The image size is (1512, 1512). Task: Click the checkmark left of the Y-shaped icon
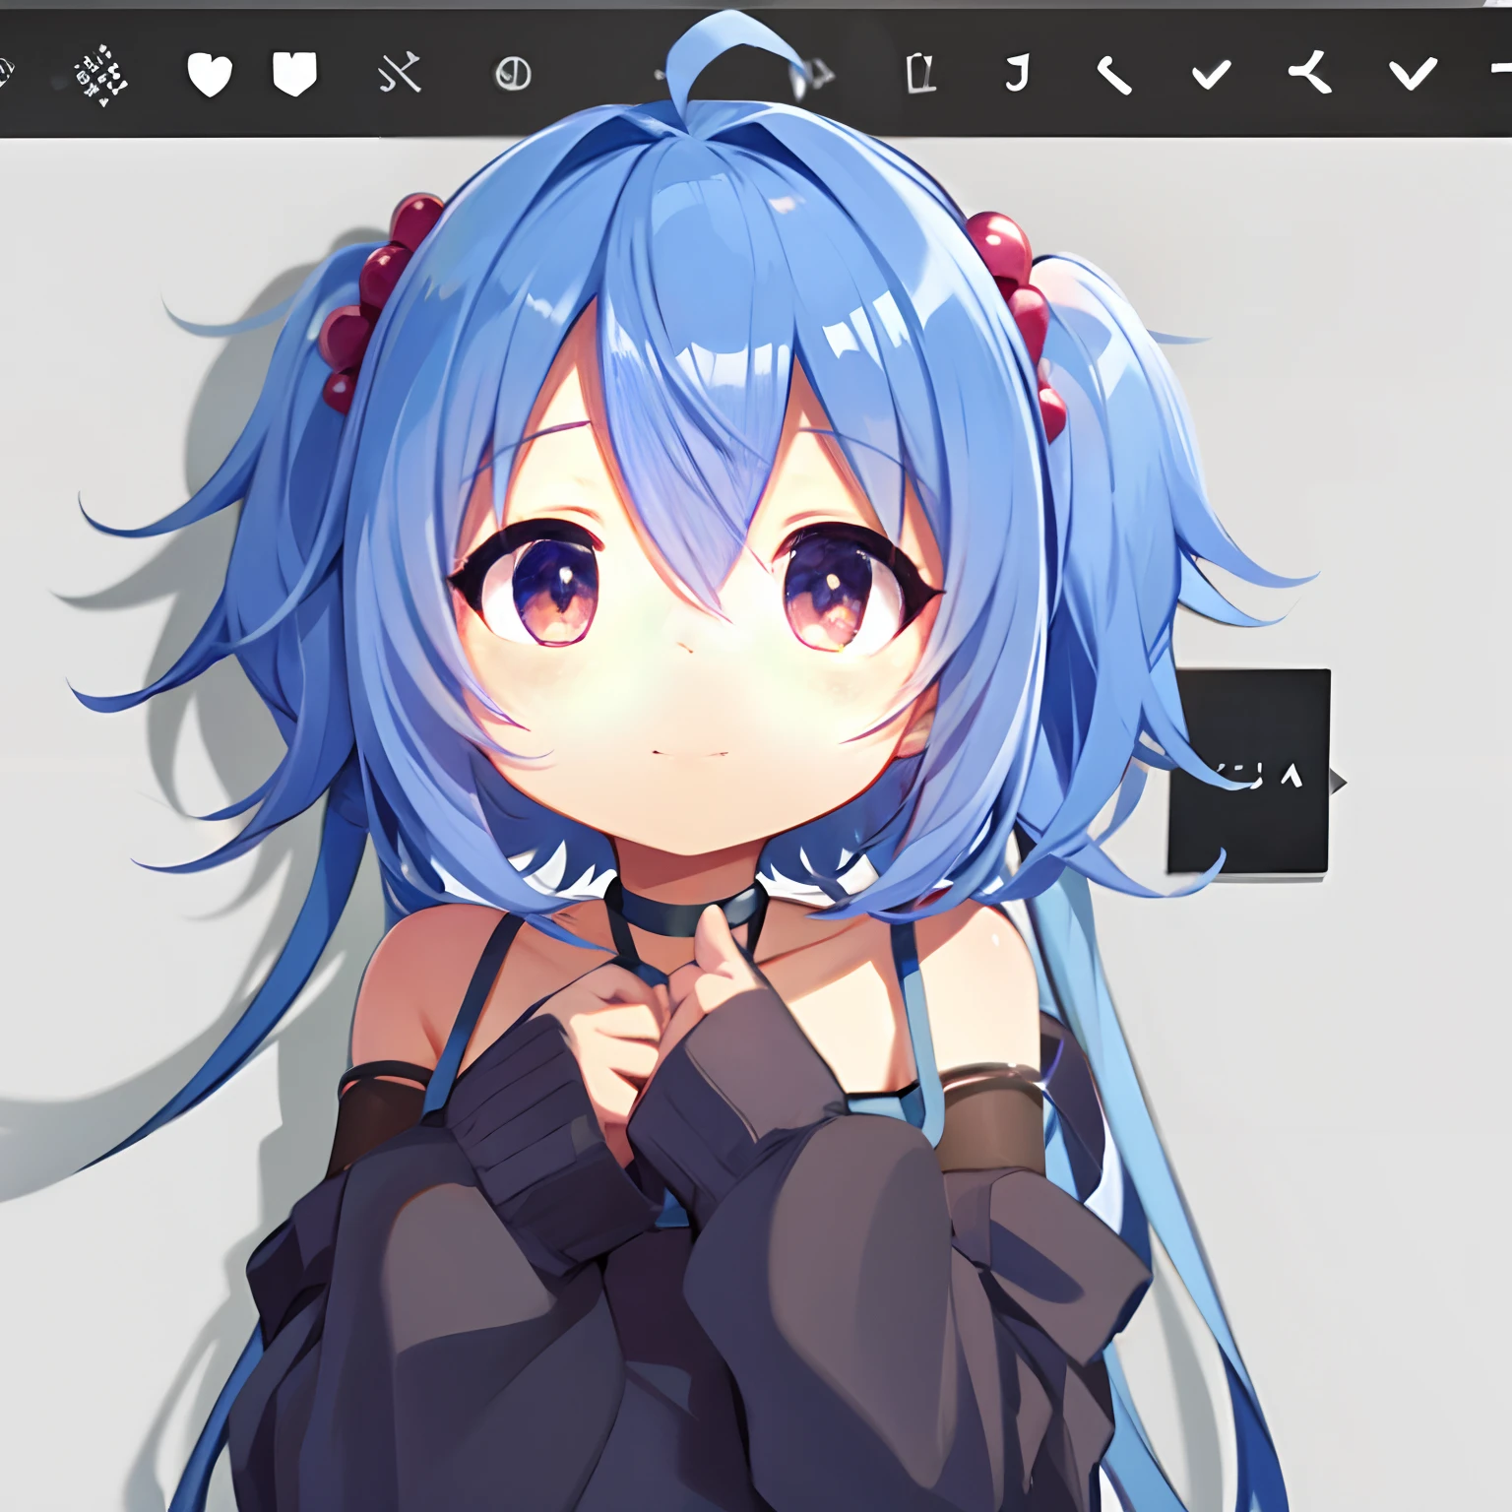tap(1211, 74)
